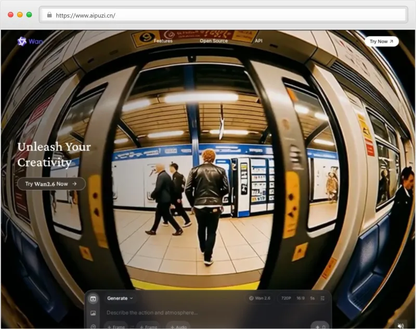The height and width of the screenshot is (329, 416).
Task: Open the Wan 2.6 model selector
Action: [259, 298]
